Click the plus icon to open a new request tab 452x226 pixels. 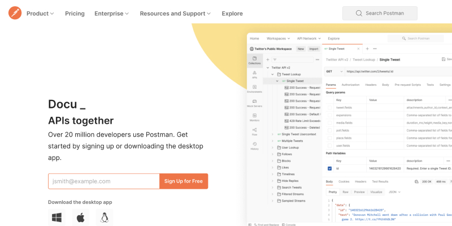(367, 49)
